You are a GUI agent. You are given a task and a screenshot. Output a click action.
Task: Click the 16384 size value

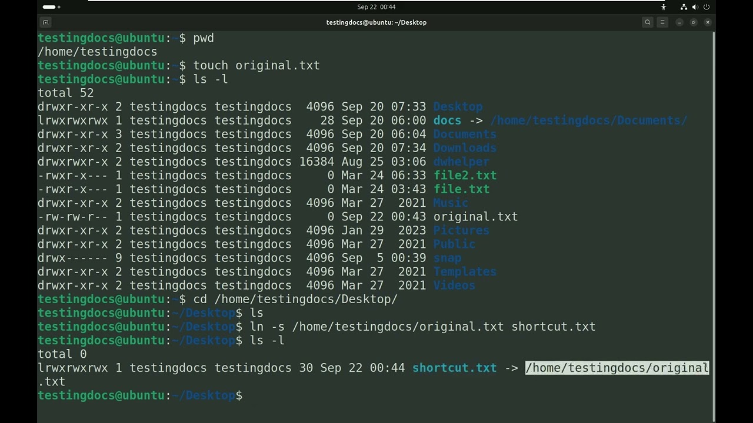316,162
